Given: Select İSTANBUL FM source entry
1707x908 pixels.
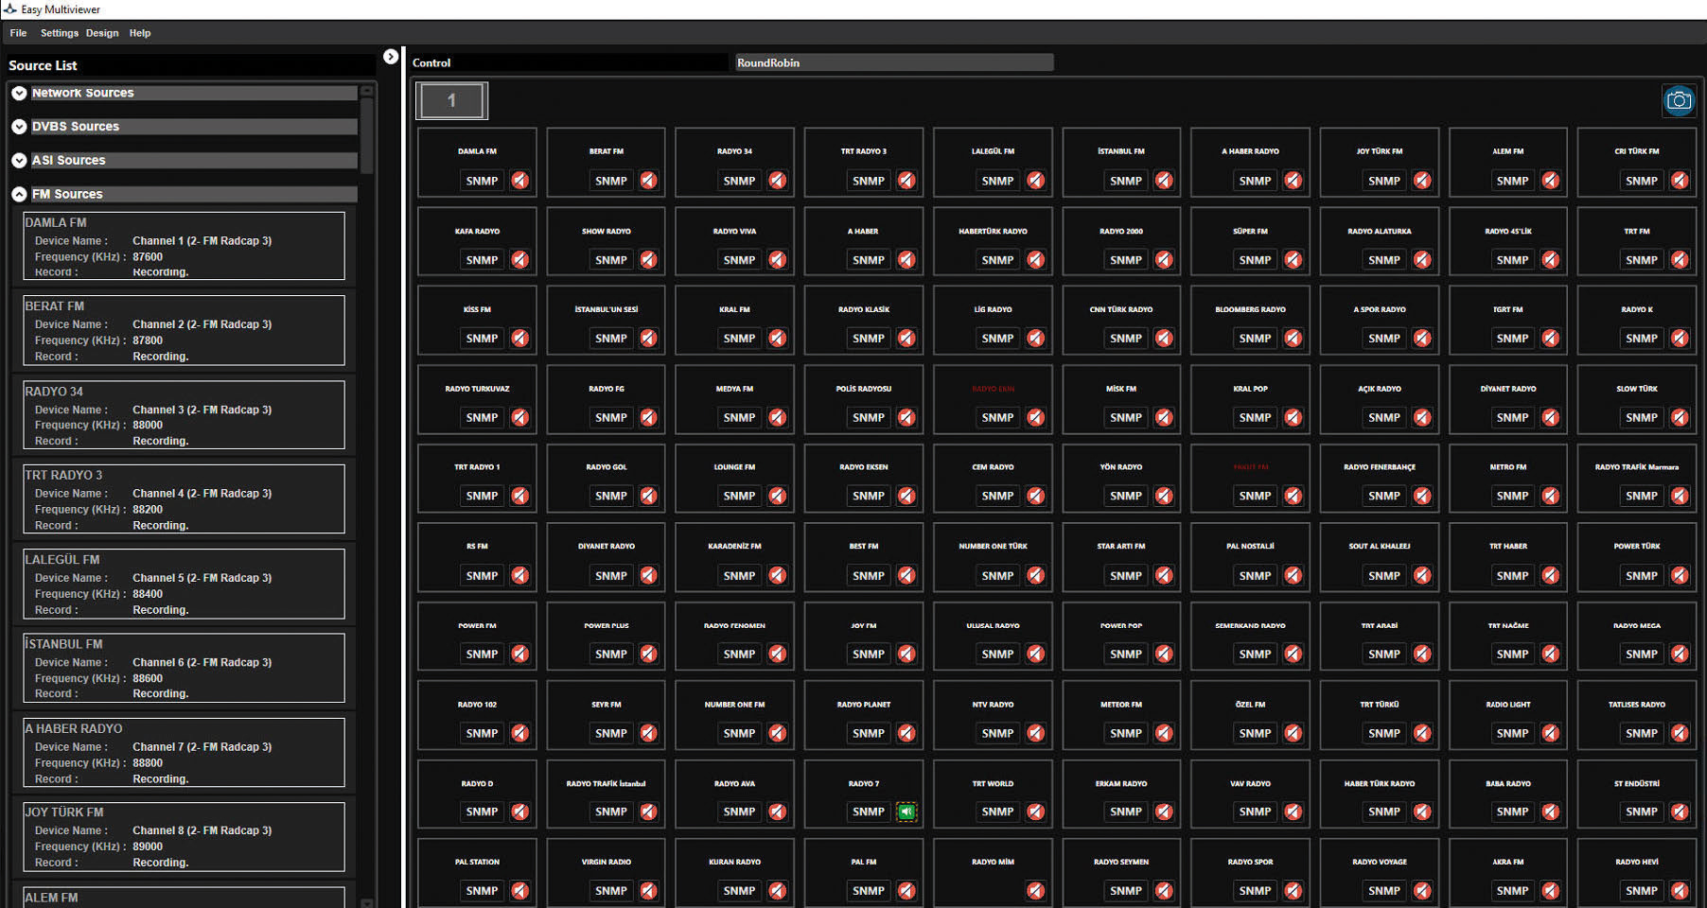Looking at the screenshot, I should coord(185,668).
